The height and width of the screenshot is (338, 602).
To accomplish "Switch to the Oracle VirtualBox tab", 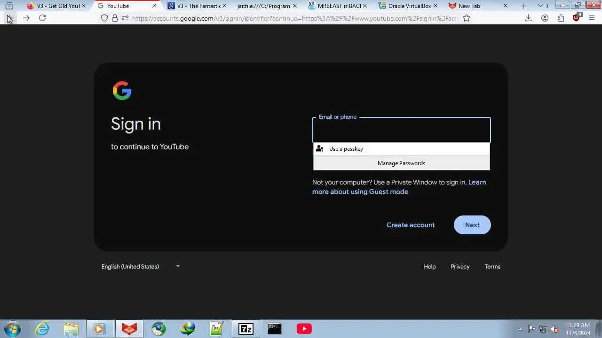I will (405, 6).
